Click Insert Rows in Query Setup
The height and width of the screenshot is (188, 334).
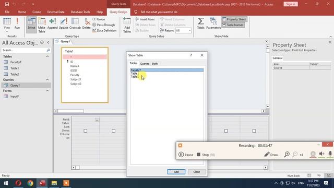point(145,19)
